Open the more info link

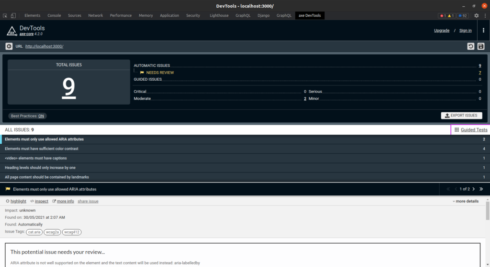coord(65,202)
